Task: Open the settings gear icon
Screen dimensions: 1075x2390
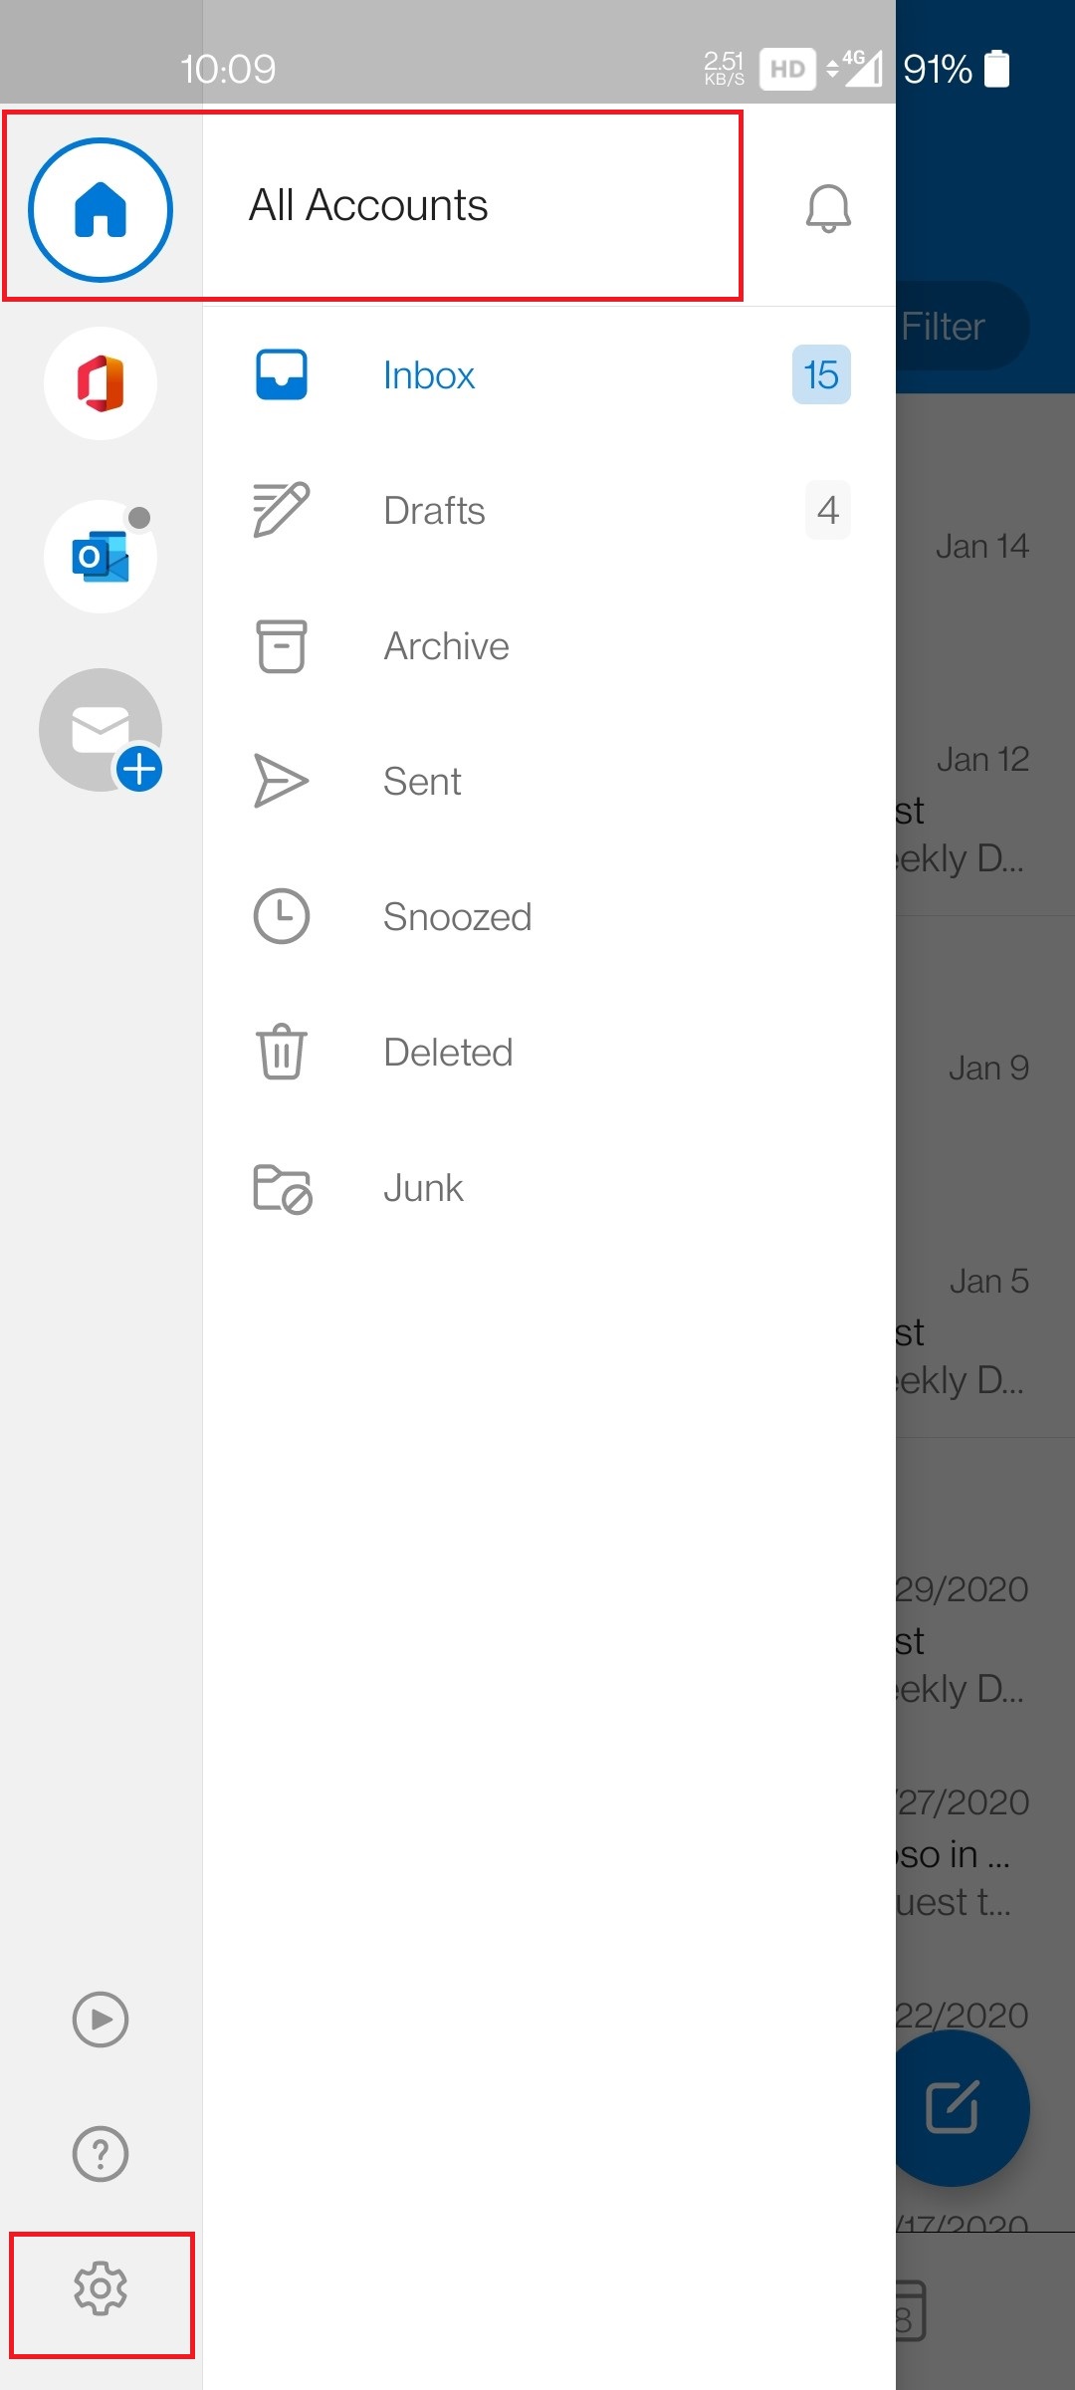Action: tap(101, 2288)
